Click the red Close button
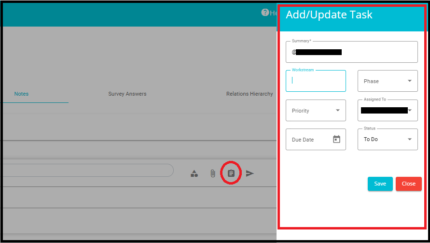 pos(408,184)
